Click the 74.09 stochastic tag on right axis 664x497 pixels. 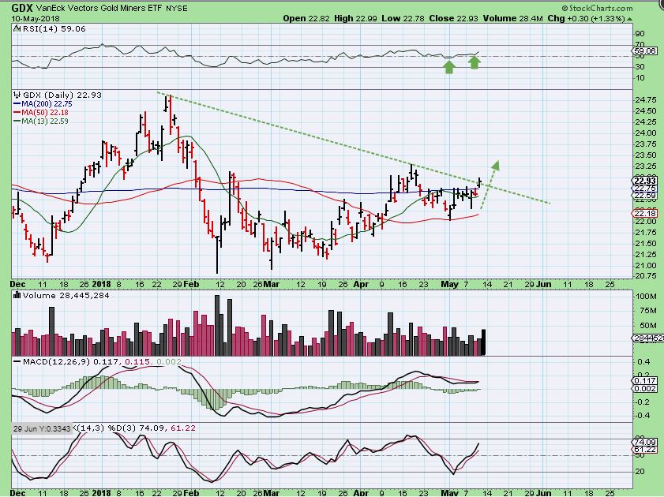645,442
